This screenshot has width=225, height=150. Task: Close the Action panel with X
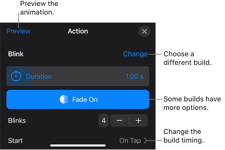pos(144,31)
